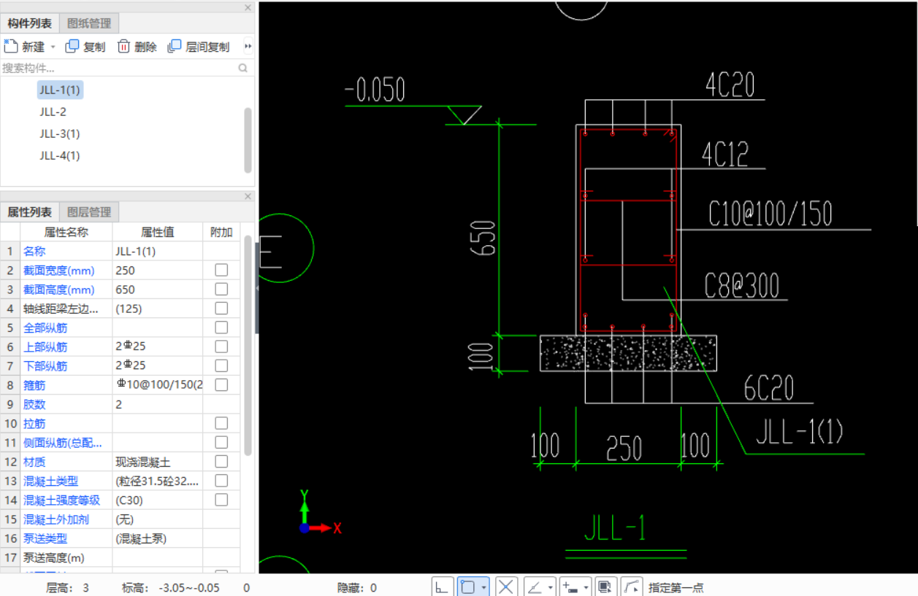This screenshot has height=596, width=918.
Task: Tick the 附加 checkbox for 材质
Action: (221, 461)
